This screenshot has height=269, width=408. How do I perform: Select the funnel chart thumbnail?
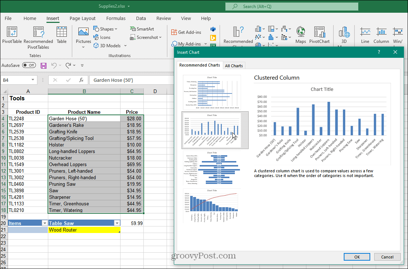212,168
